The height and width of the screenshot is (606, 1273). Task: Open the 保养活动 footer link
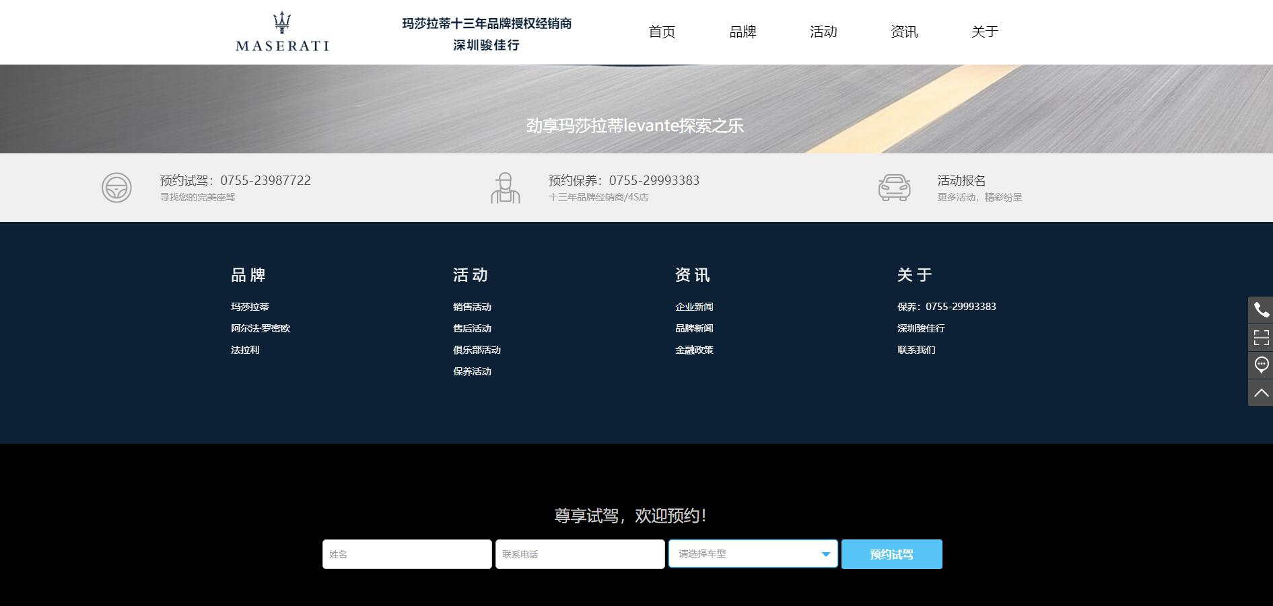click(x=472, y=371)
